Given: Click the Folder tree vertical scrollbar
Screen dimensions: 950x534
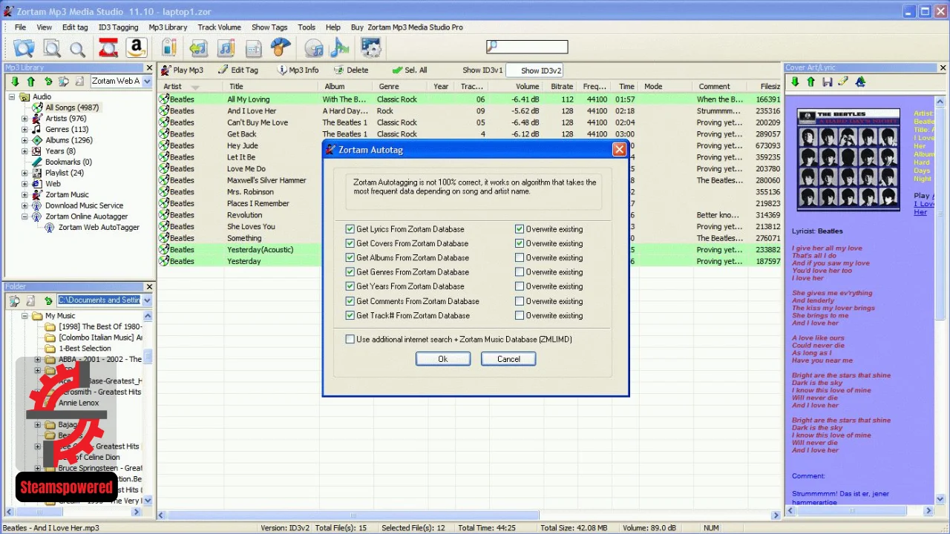Looking at the screenshot, I should (x=148, y=409).
